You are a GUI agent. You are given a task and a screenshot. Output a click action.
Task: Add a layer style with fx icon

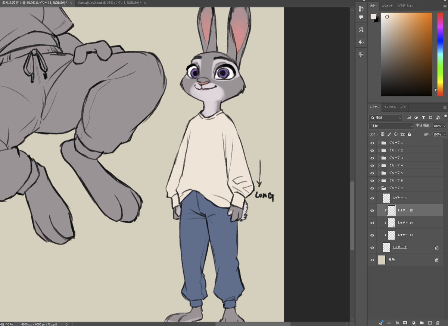(397, 323)
